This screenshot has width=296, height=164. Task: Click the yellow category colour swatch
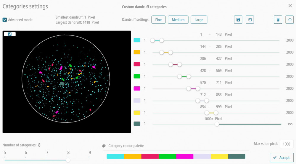pyautogui.click(x=137, y=113)
